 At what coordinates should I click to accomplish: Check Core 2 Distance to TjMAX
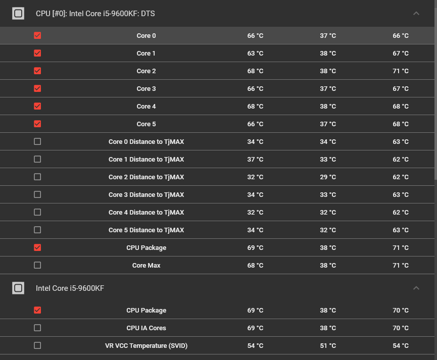(37, 177)
